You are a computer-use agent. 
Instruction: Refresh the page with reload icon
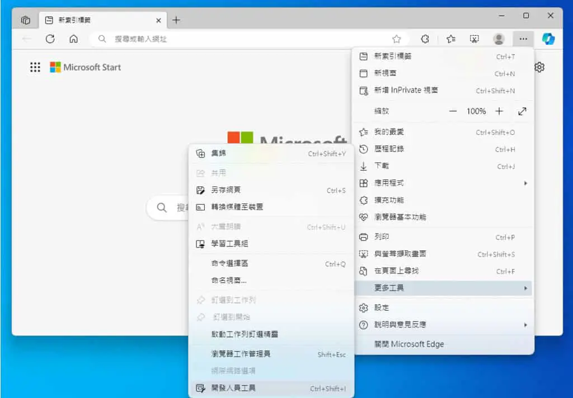coord(50,39)
